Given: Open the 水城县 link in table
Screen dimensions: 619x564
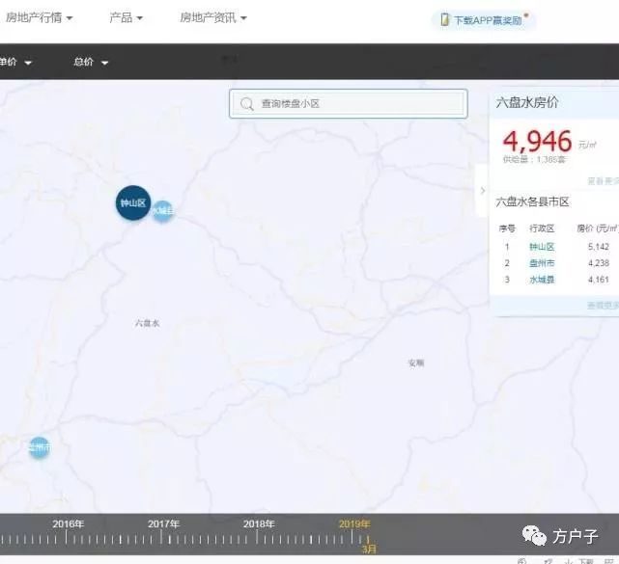Looking at the screenshot, I should 542,280.
